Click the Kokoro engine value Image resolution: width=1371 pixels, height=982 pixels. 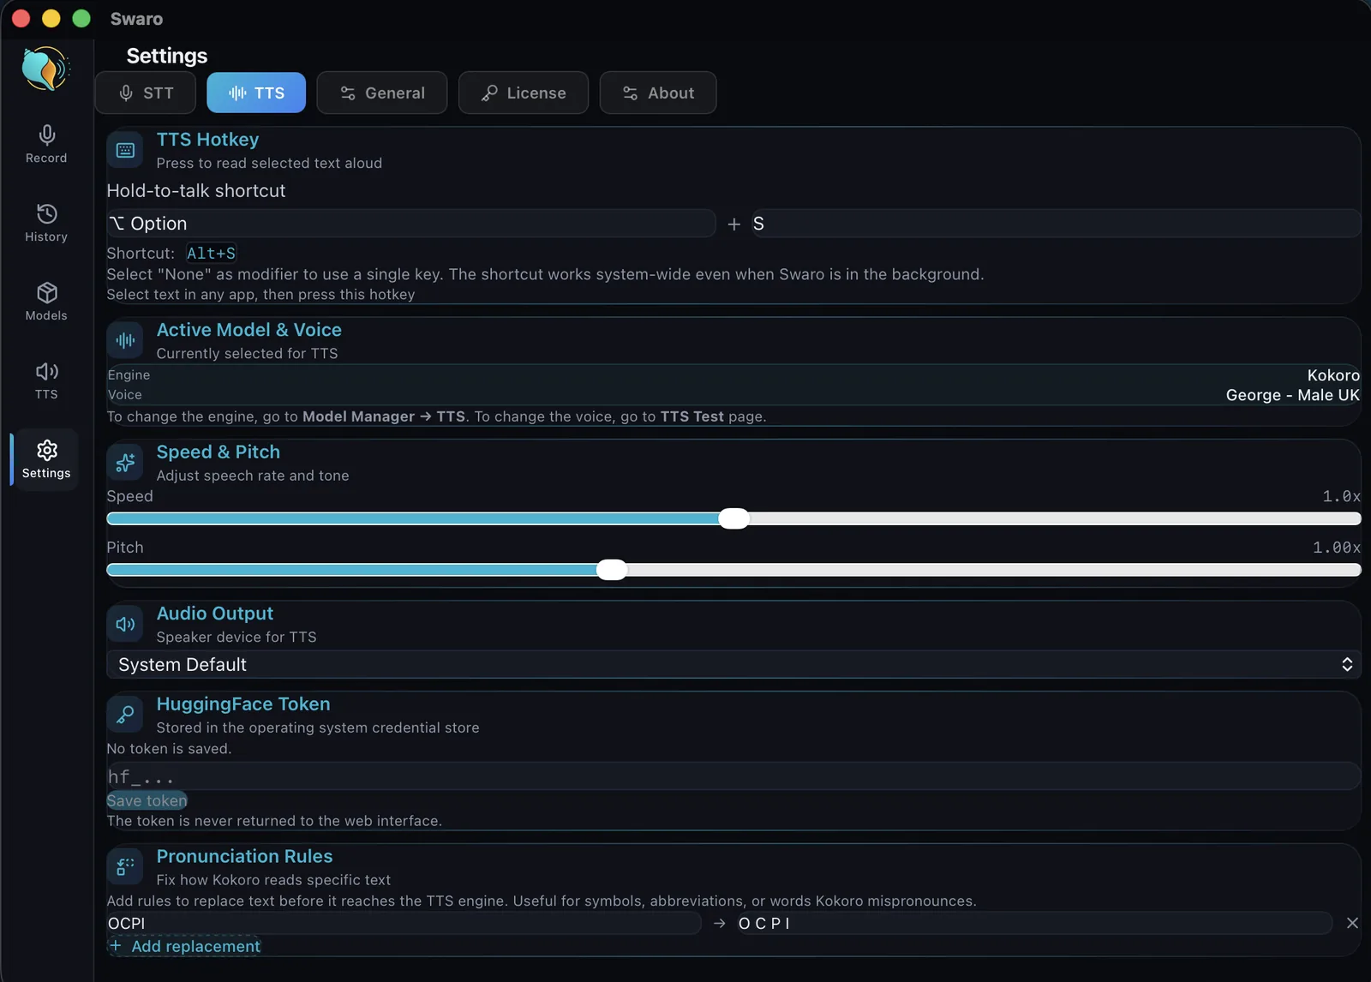pyautogui.click(x=1333, y=375)
